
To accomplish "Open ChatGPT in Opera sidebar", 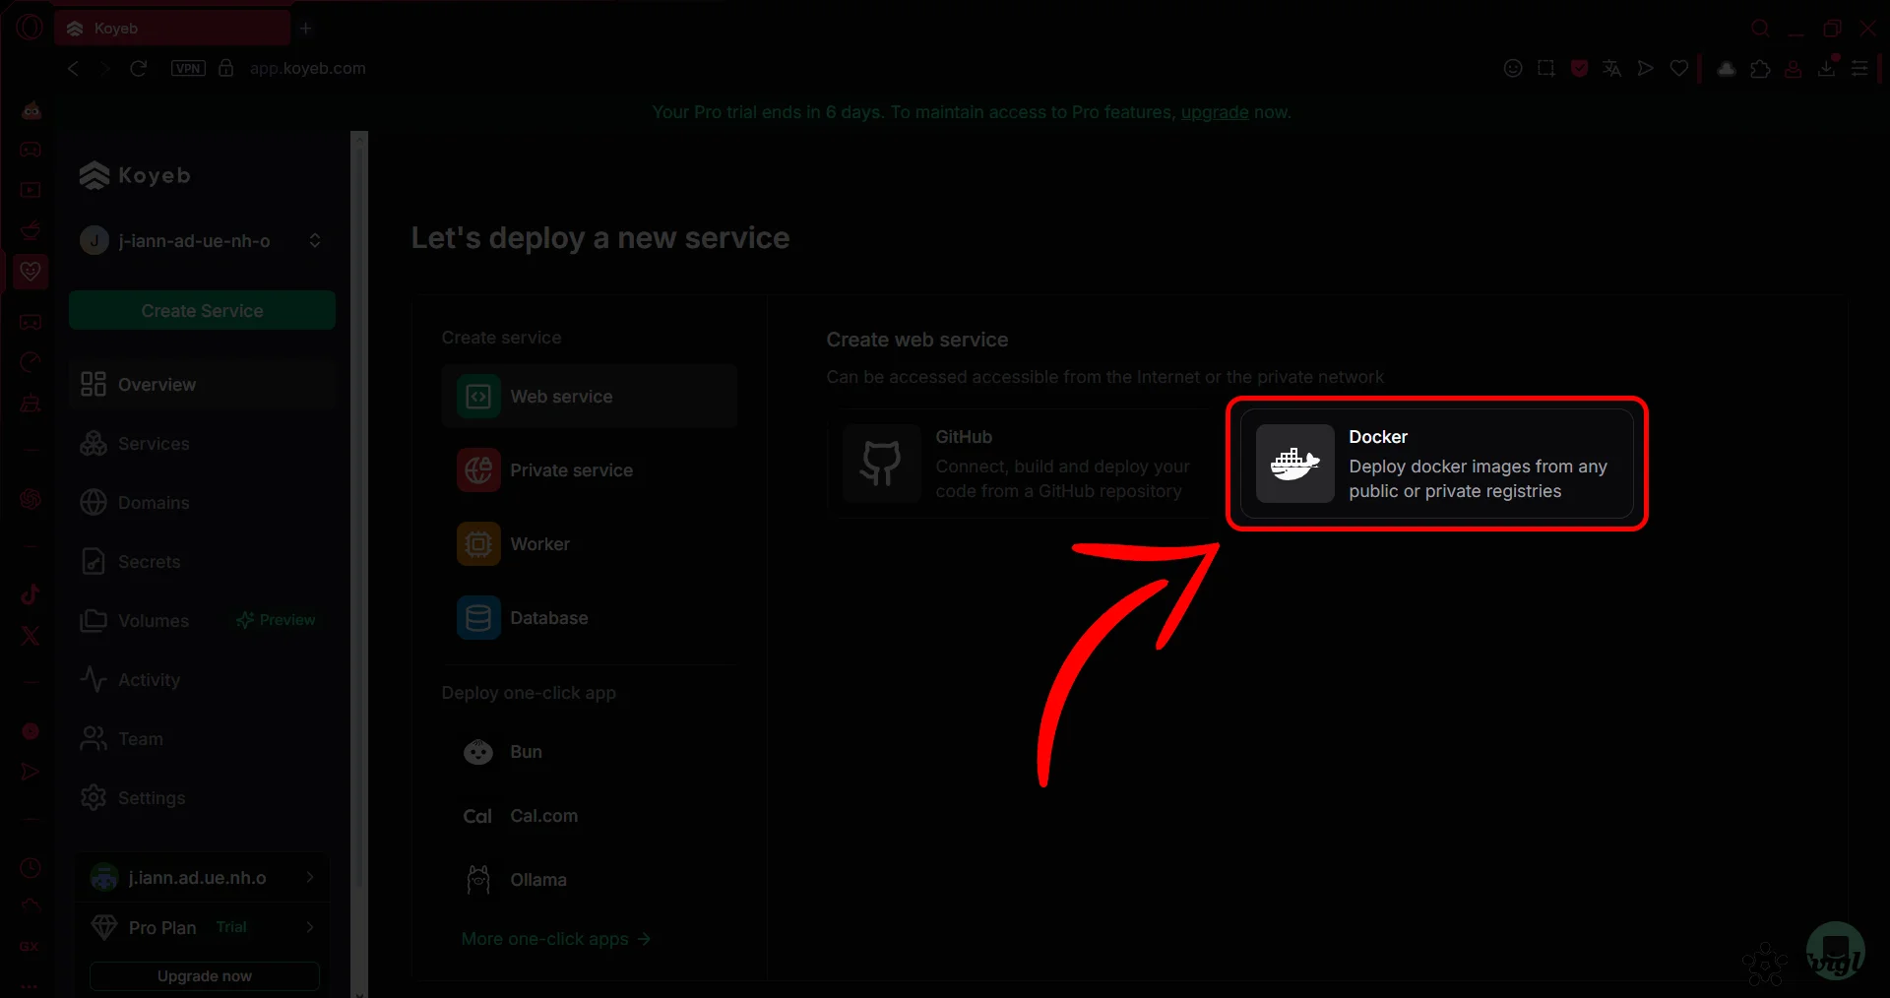I will tap(31, 499).
